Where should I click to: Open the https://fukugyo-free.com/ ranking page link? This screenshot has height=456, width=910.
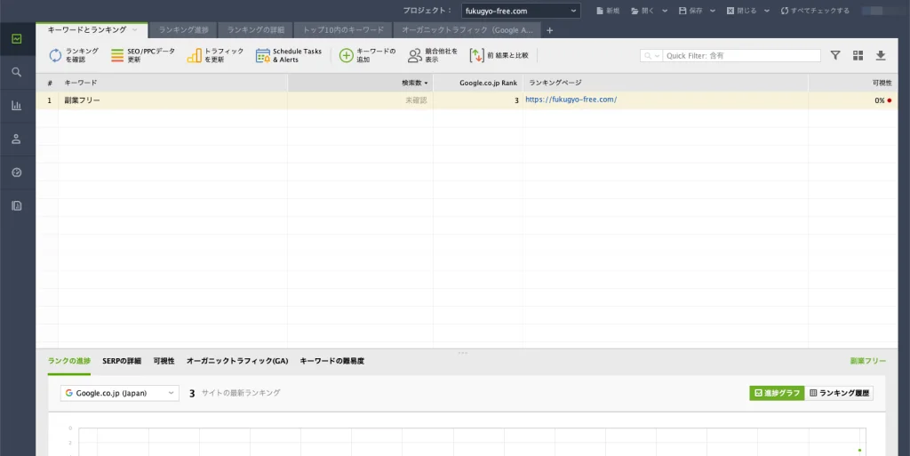pyautogui.click(x=571, y=100)
